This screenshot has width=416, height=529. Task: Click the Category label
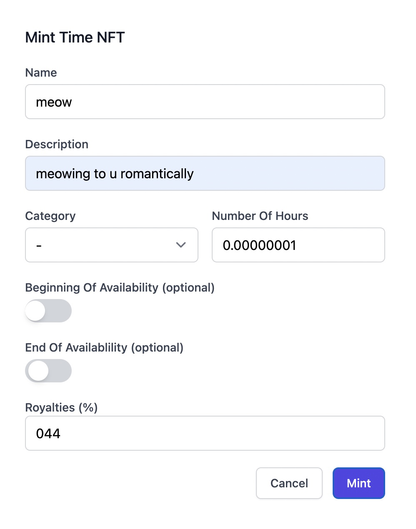[x=50, y=216]
